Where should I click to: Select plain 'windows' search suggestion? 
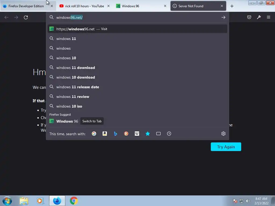tap(137, 48)
